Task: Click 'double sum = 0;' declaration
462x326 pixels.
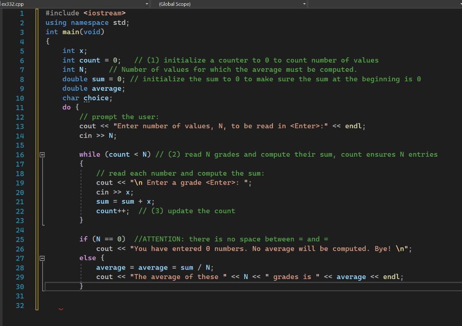Action: [x=94, y=79]
